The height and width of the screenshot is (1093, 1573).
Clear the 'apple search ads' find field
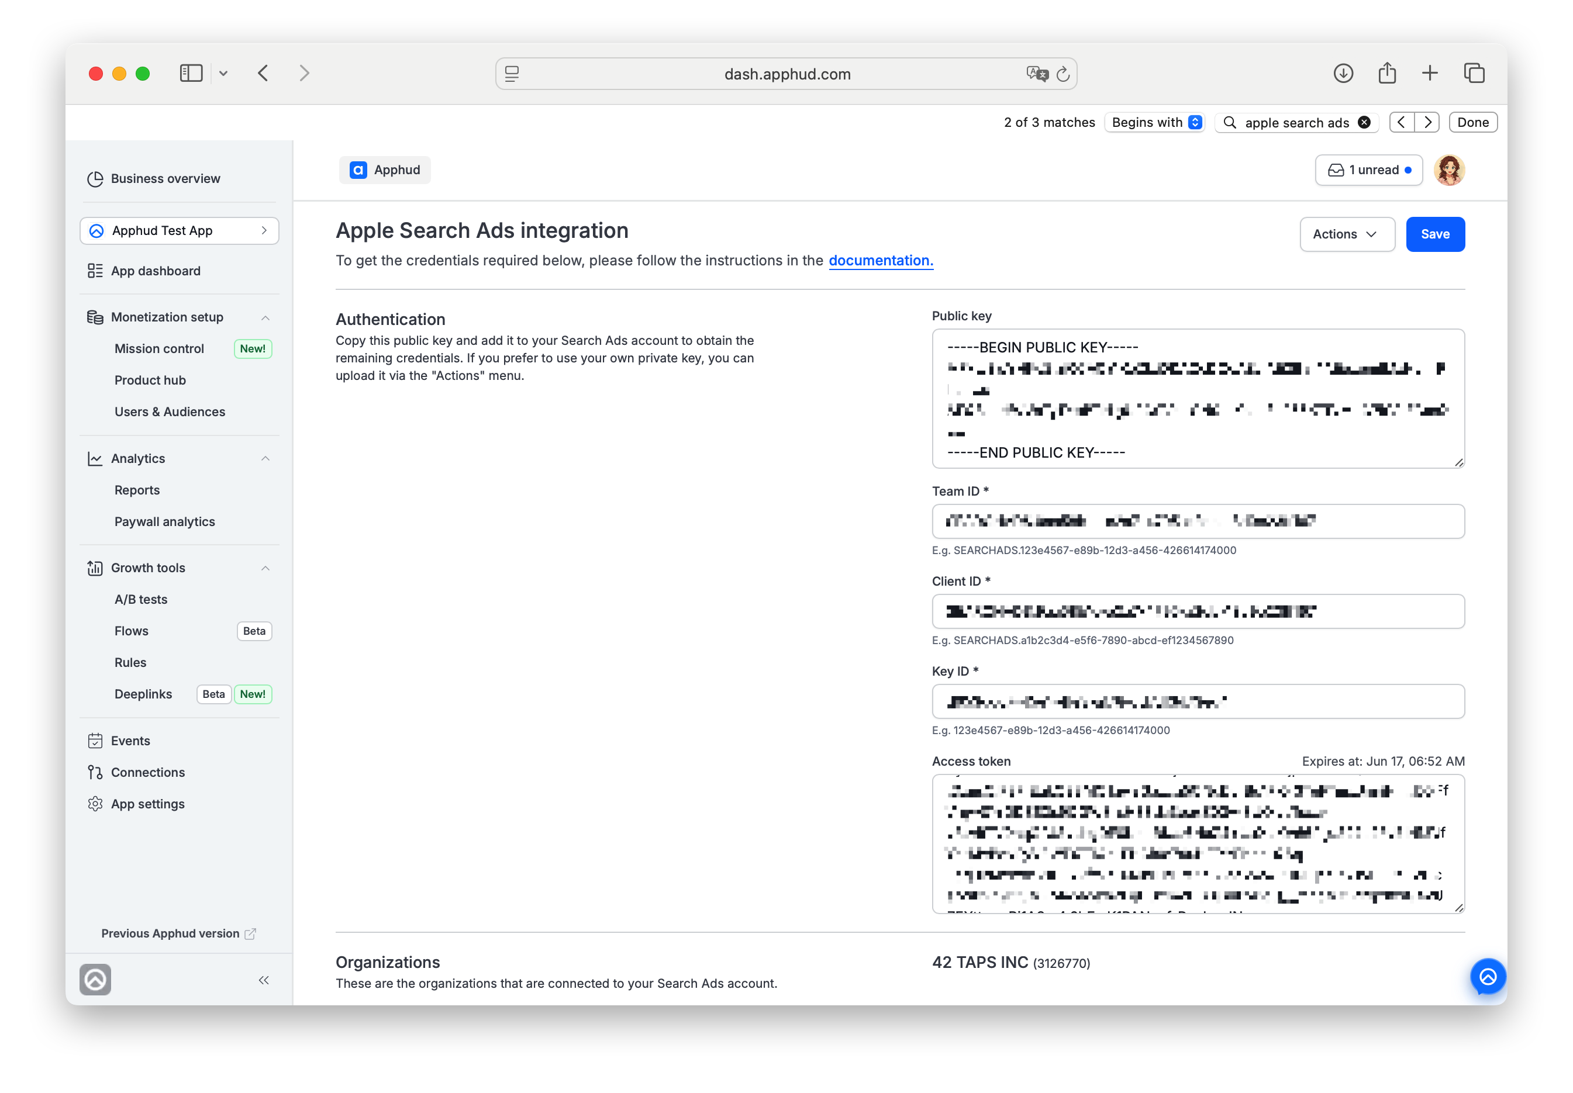[x=1363, y=123]
